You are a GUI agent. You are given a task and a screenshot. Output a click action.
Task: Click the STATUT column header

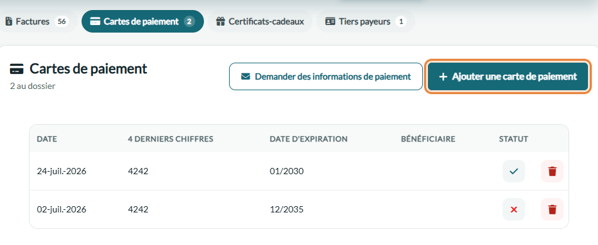(x=513, y=139)
